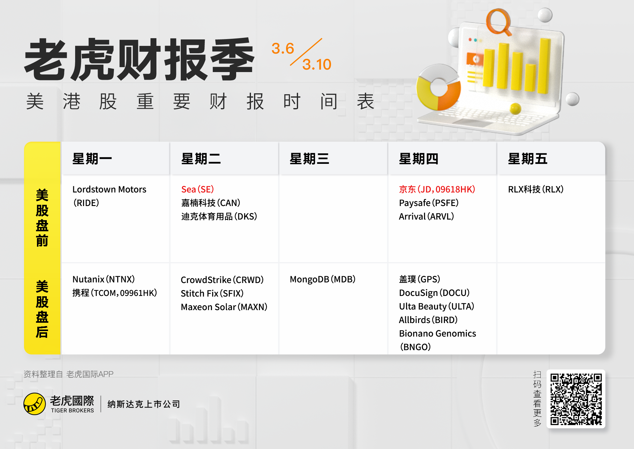This screenshot has width=634, height=449.
Task: Click 迪克体育用品 (DKS) entry
Action: [219, 216]
